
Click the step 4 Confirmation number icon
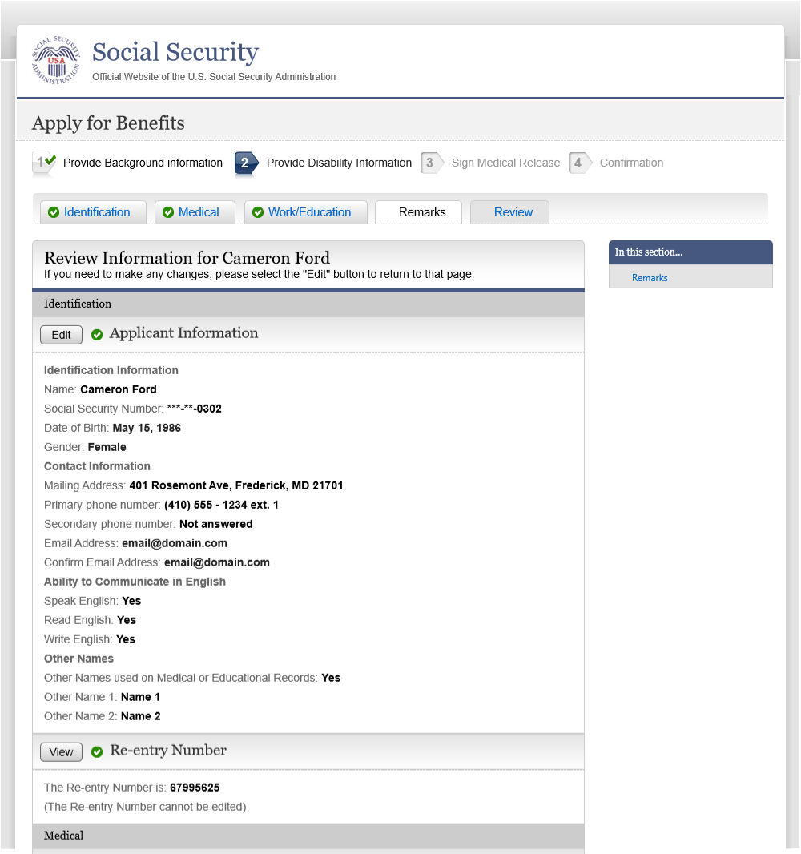tap(578, 163)
